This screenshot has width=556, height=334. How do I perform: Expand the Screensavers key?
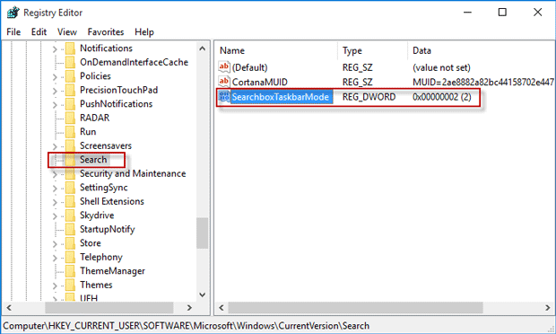pos(55,146)
